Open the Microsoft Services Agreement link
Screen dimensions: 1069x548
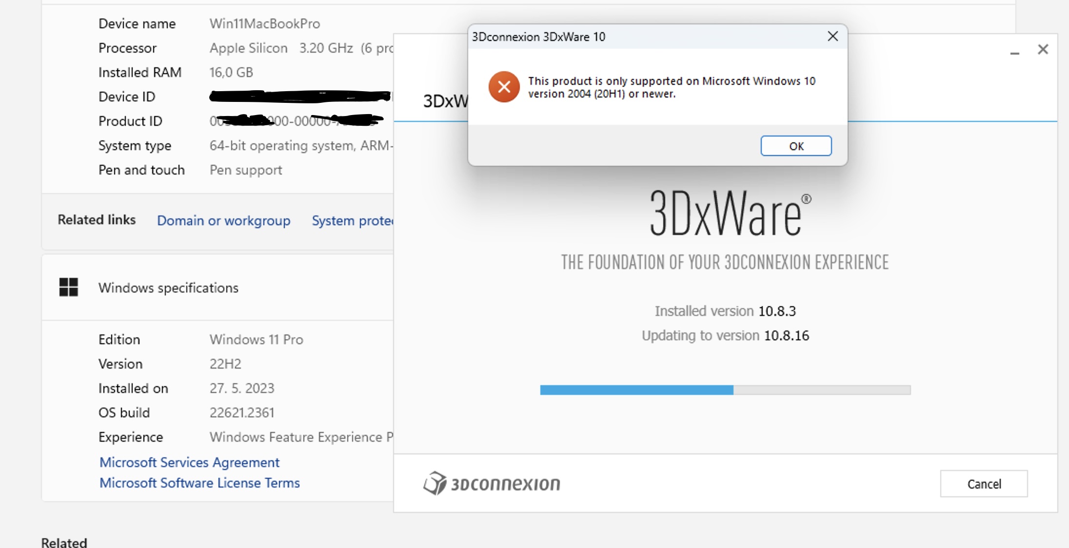coord(189,462)
